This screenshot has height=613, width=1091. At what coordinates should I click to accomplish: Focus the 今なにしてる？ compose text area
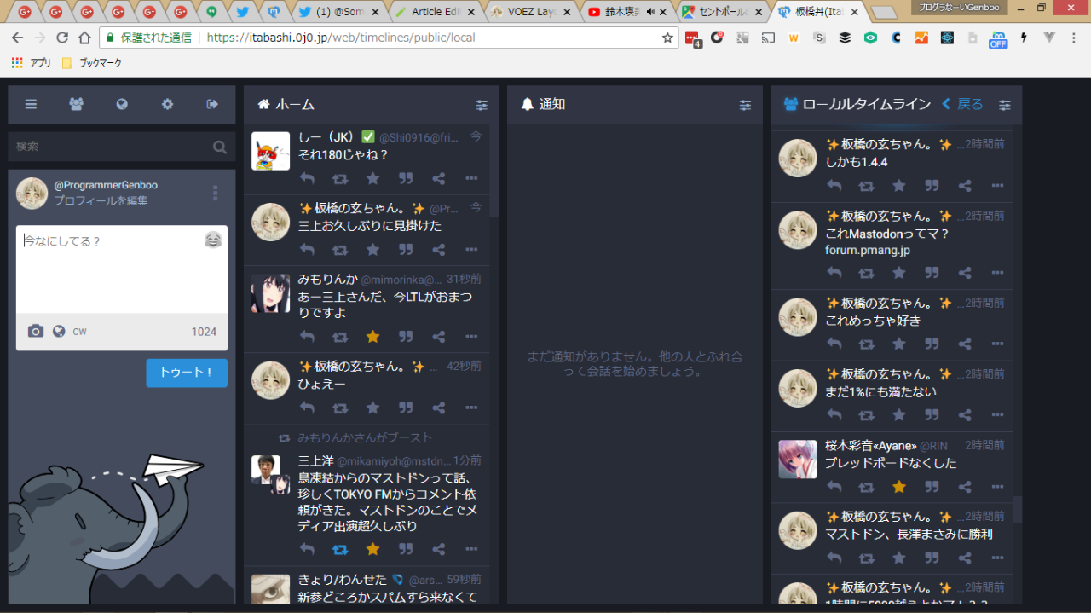point(122,269)
